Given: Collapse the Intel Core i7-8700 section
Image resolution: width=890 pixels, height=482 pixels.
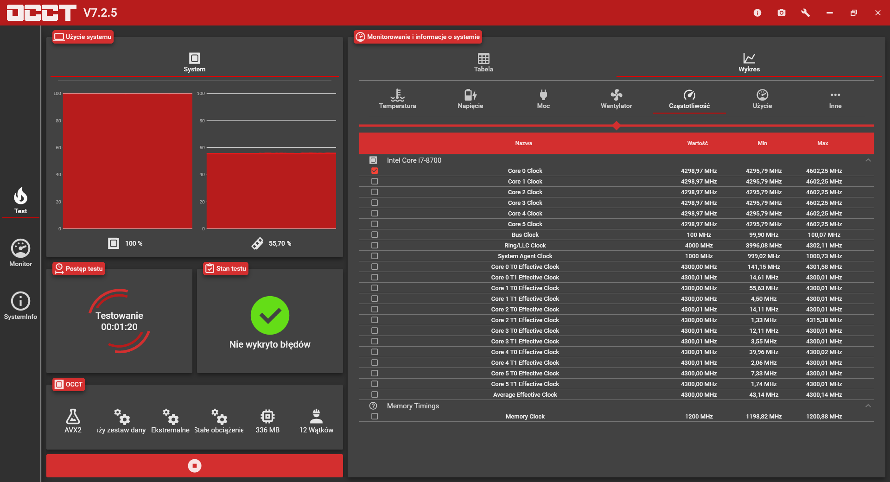Looking at the screenshot, I should coord(868,160).
